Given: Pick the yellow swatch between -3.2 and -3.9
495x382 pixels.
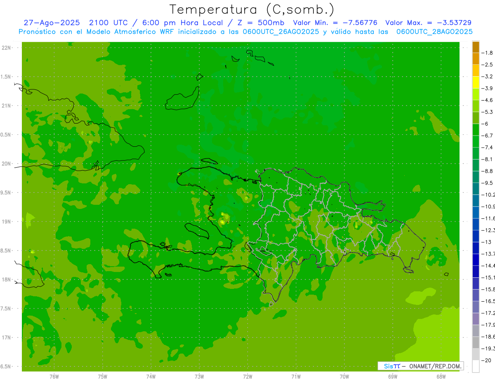Looking at the screenshot, I should tap(476, 82).
